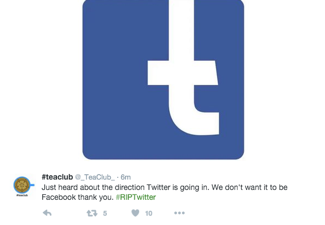Like the tweet with the heart icon

(x=135, y=213)
